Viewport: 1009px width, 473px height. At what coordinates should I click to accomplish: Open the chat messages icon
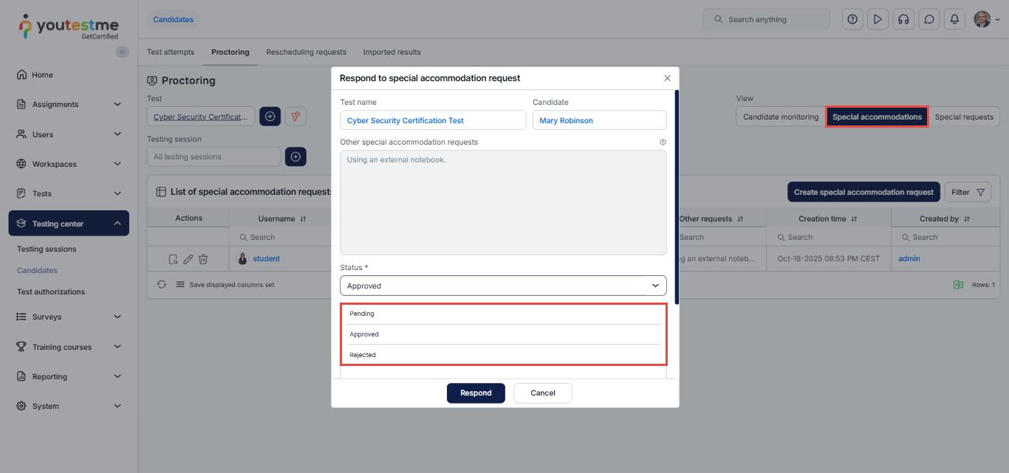[929, 20]
